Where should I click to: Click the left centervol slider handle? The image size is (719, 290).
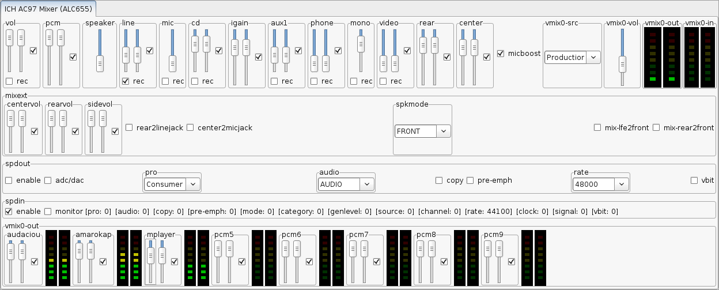(x=10, y=119)
